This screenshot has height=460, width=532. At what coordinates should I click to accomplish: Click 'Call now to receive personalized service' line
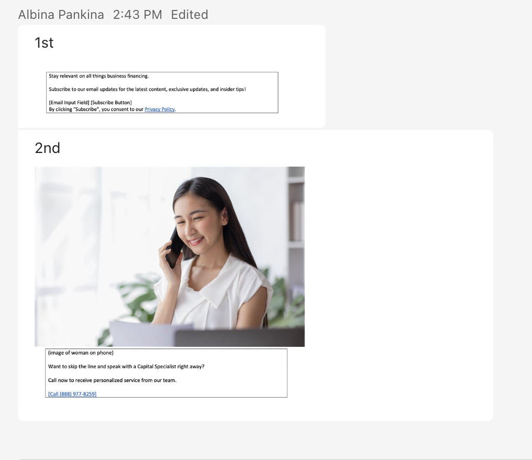[x=112, y=380]
